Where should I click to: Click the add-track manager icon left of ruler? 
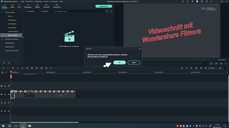2,72
